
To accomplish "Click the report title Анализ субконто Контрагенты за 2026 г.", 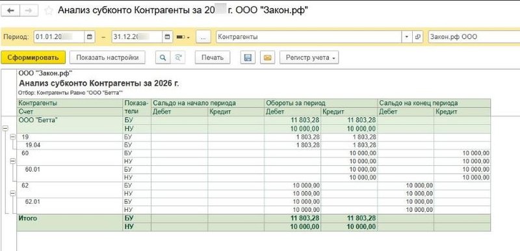I will click(x=99, y=83).
